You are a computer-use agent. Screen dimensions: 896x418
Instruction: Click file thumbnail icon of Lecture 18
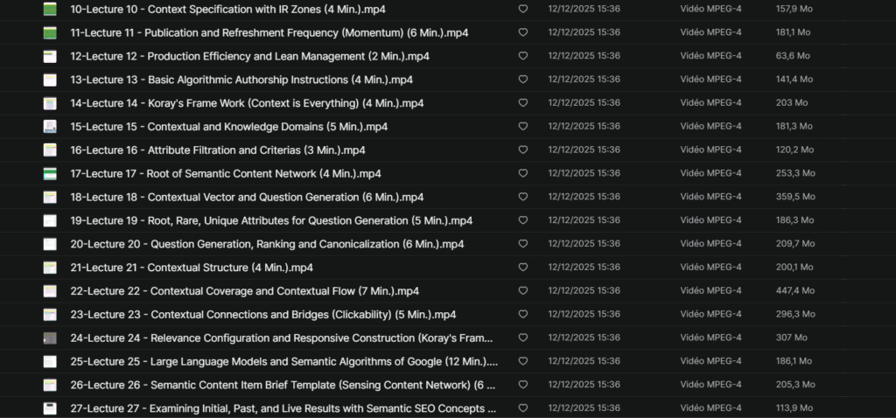[x=50, y=197]
